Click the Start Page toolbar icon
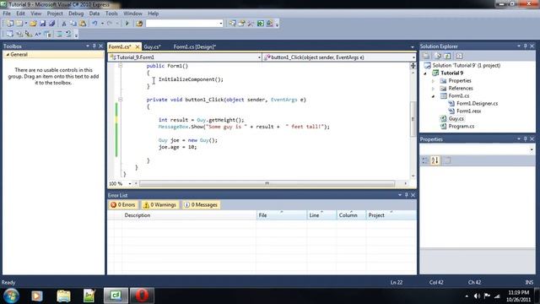 (x=261, y=24)
